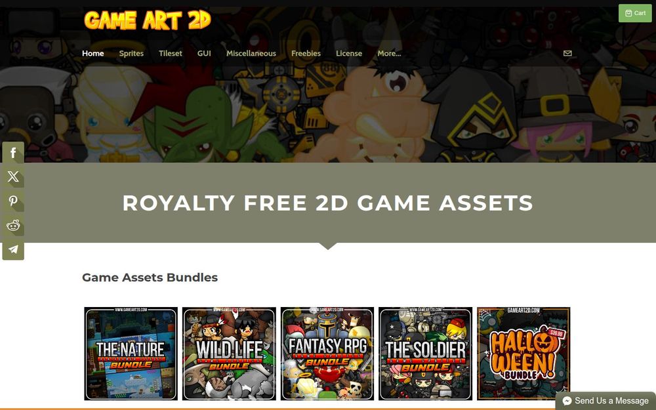Image resolution: width=656 pixels, height=410 pixels.
Task: Open The Nature Bundle thumbnail
Action: pyautogui.click(x=131, y=354)
